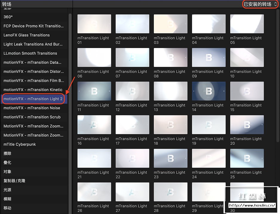Click the transitions grid scrollbar
The width and height of the screenshot is (280, 214).
(x=278, y=76)
